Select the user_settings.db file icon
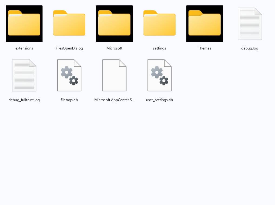275x205 pixels. tap(159, 75)
